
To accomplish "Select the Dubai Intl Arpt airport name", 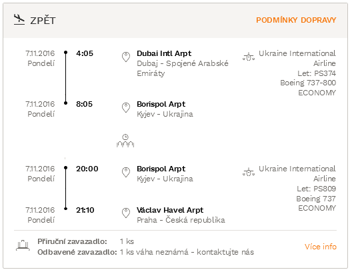I will [164, 53].
